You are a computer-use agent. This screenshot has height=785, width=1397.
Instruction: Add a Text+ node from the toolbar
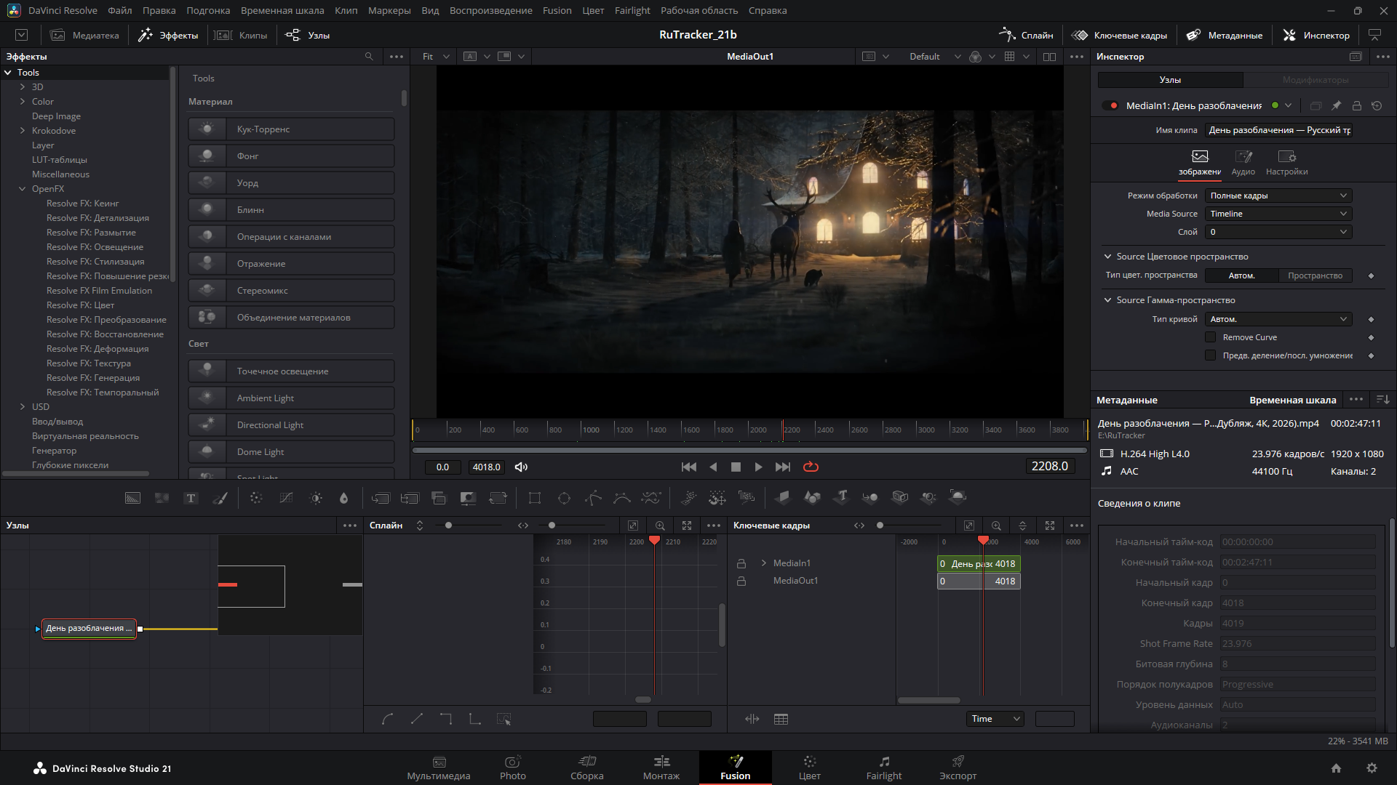click(x=191, y=498)
